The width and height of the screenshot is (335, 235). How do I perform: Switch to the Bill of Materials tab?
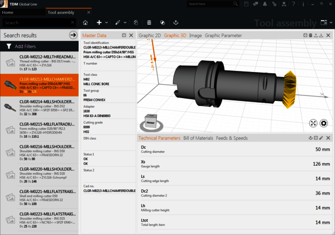click(x=198, y=138)
